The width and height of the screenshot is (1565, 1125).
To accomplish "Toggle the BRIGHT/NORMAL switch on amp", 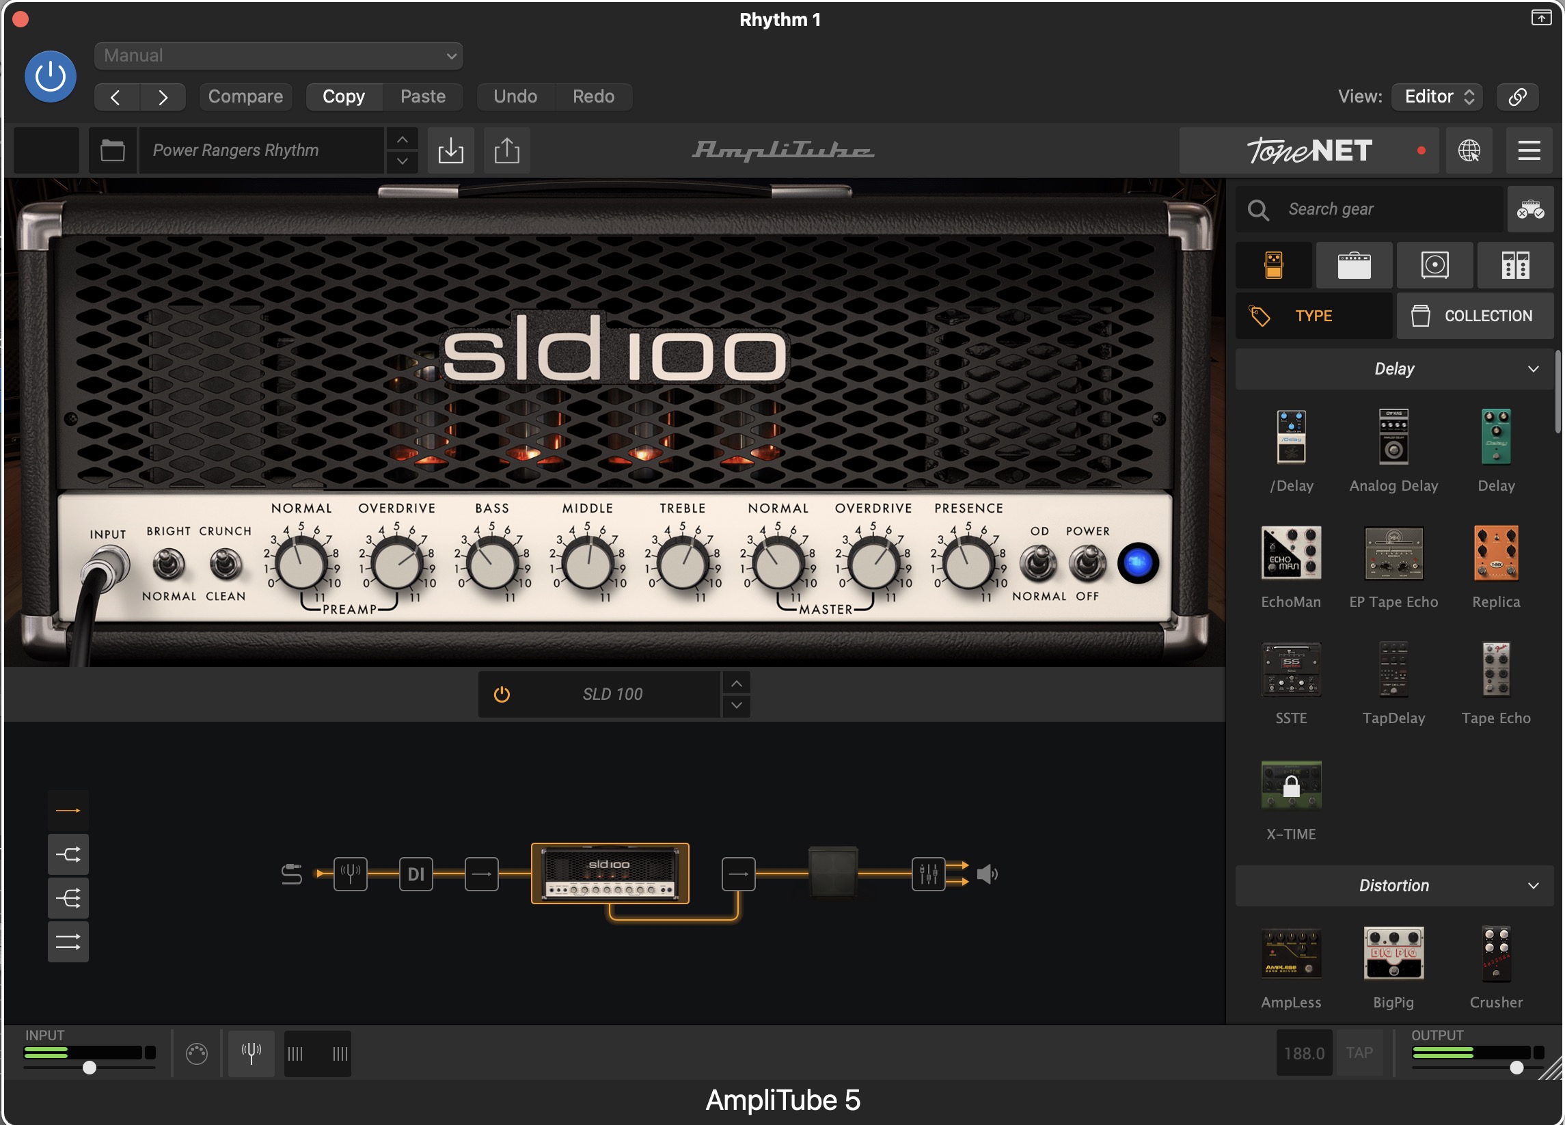I will 168,565.
